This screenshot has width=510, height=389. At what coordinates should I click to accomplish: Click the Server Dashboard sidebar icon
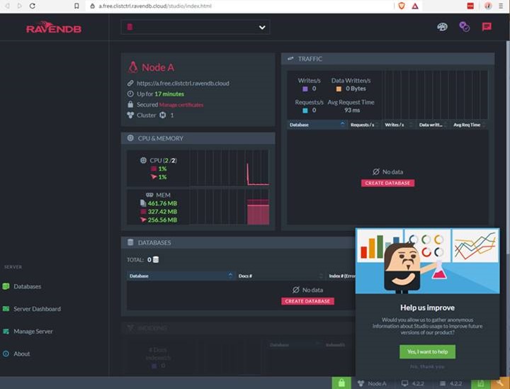point(6,309)
